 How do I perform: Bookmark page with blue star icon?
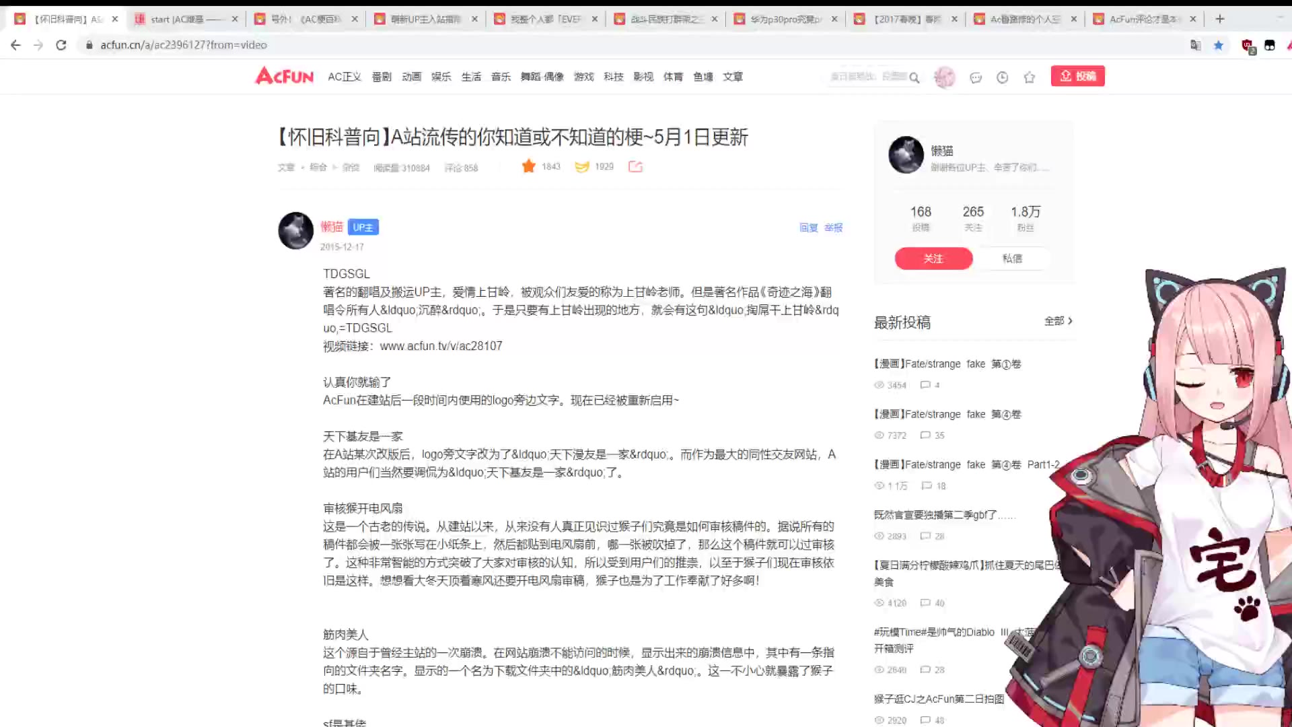tap(1219, 45)
